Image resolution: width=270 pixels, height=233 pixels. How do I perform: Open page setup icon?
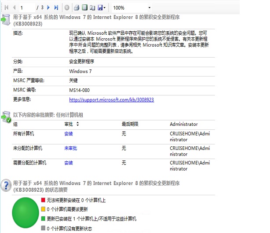(x=92, y=7)
